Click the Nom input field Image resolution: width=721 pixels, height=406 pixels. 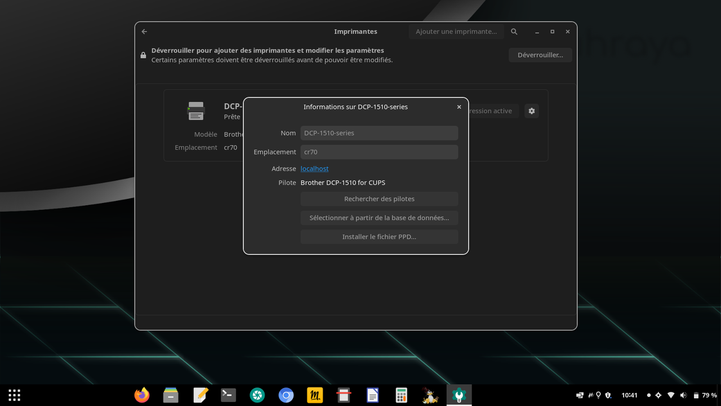(x=379, y=133)
